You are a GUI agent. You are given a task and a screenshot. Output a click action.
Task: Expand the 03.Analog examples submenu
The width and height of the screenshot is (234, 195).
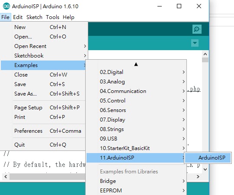tap(136, 82)
